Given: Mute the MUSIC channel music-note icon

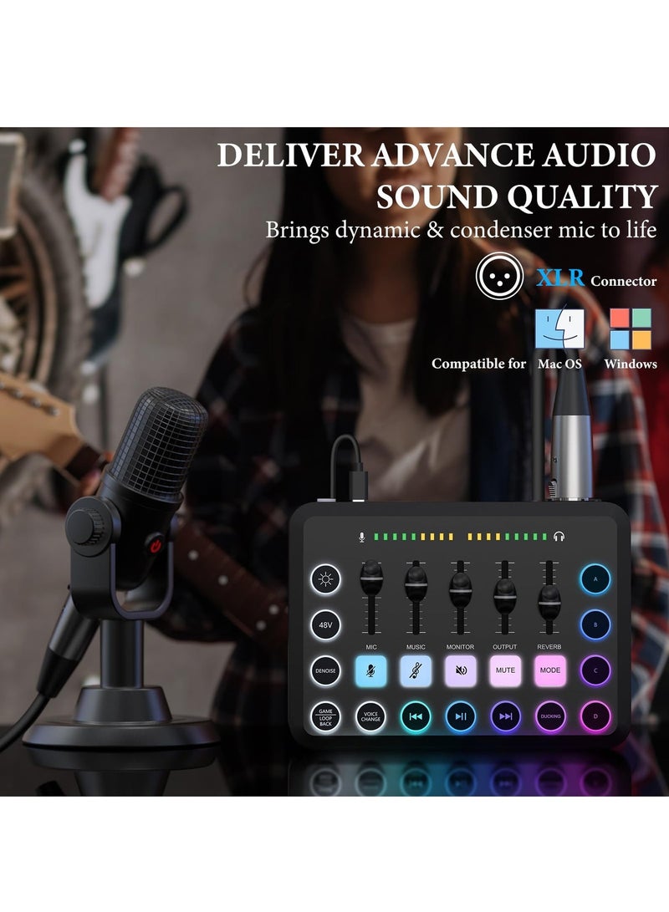Looking at the screenshot, I should click(416, 670).
